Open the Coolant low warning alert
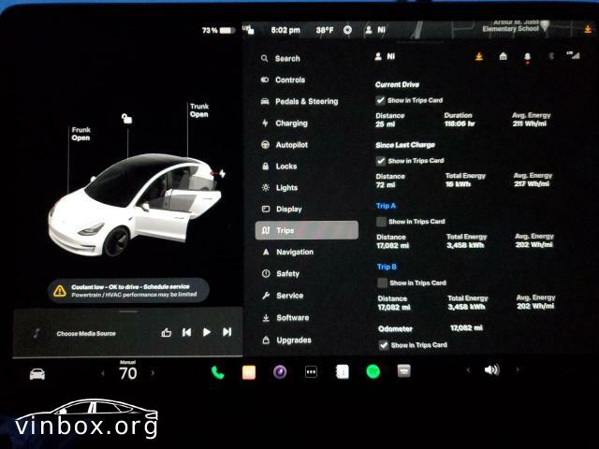This screenshot has height=449, width=599. [x=129, y=291]
